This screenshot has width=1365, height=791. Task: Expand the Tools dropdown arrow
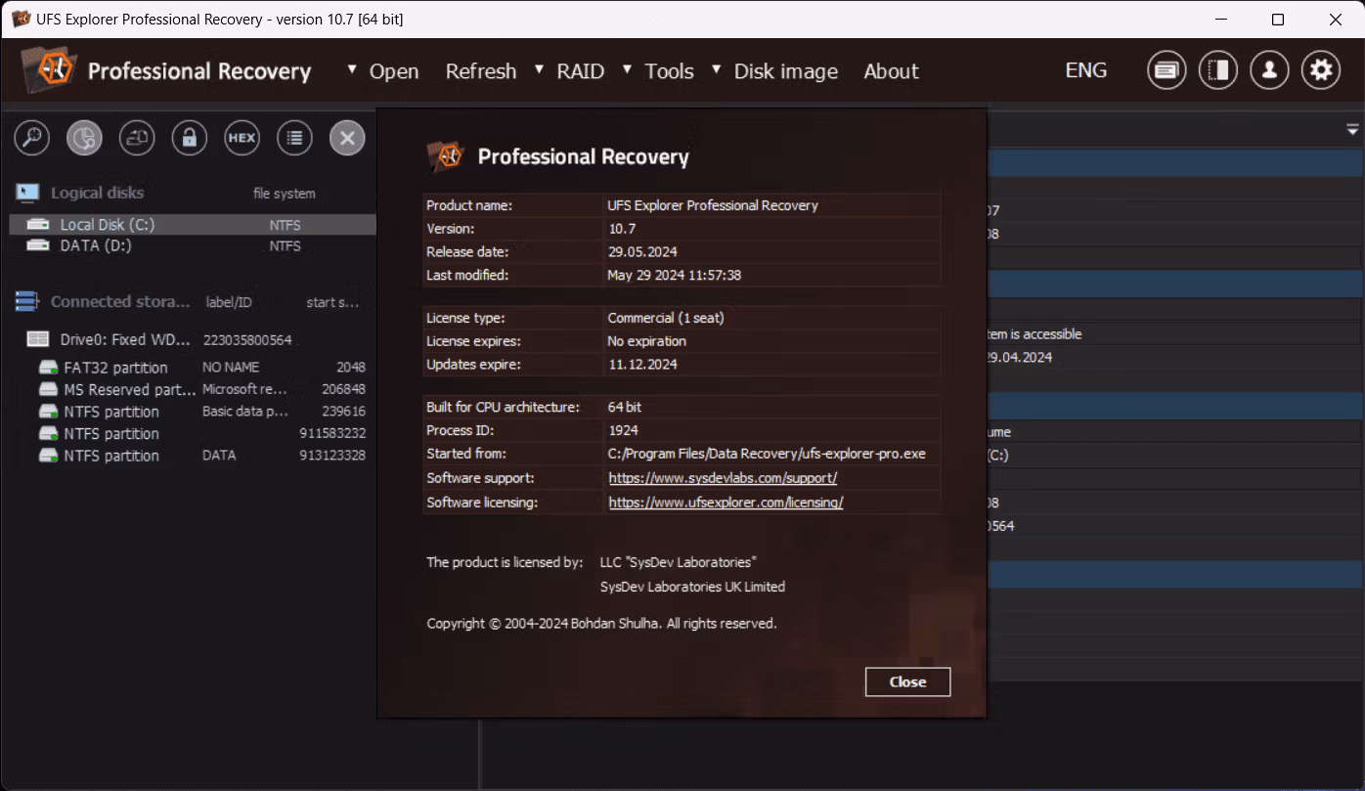point(628,69)
